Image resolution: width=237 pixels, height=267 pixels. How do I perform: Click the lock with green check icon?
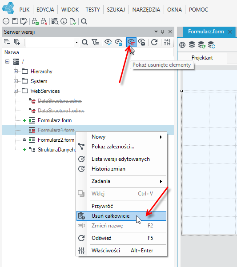pyautogui.click(x=35, y=21)
